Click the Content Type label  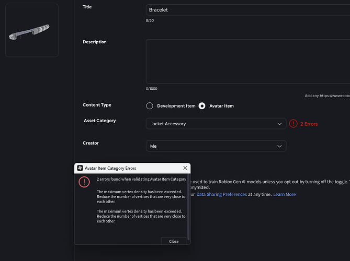click(97, 105)
